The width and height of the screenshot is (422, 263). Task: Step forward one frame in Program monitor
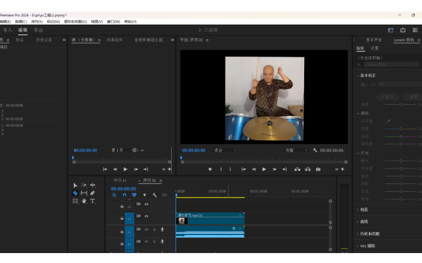tap(274, 169)
